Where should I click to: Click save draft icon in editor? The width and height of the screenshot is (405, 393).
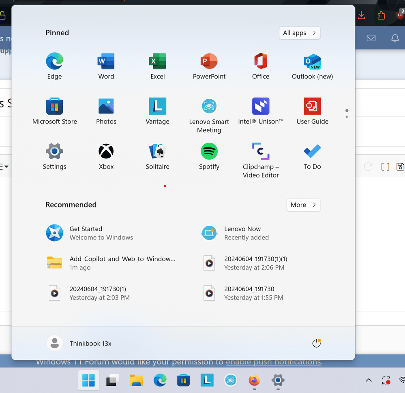[x=400, y=167]
